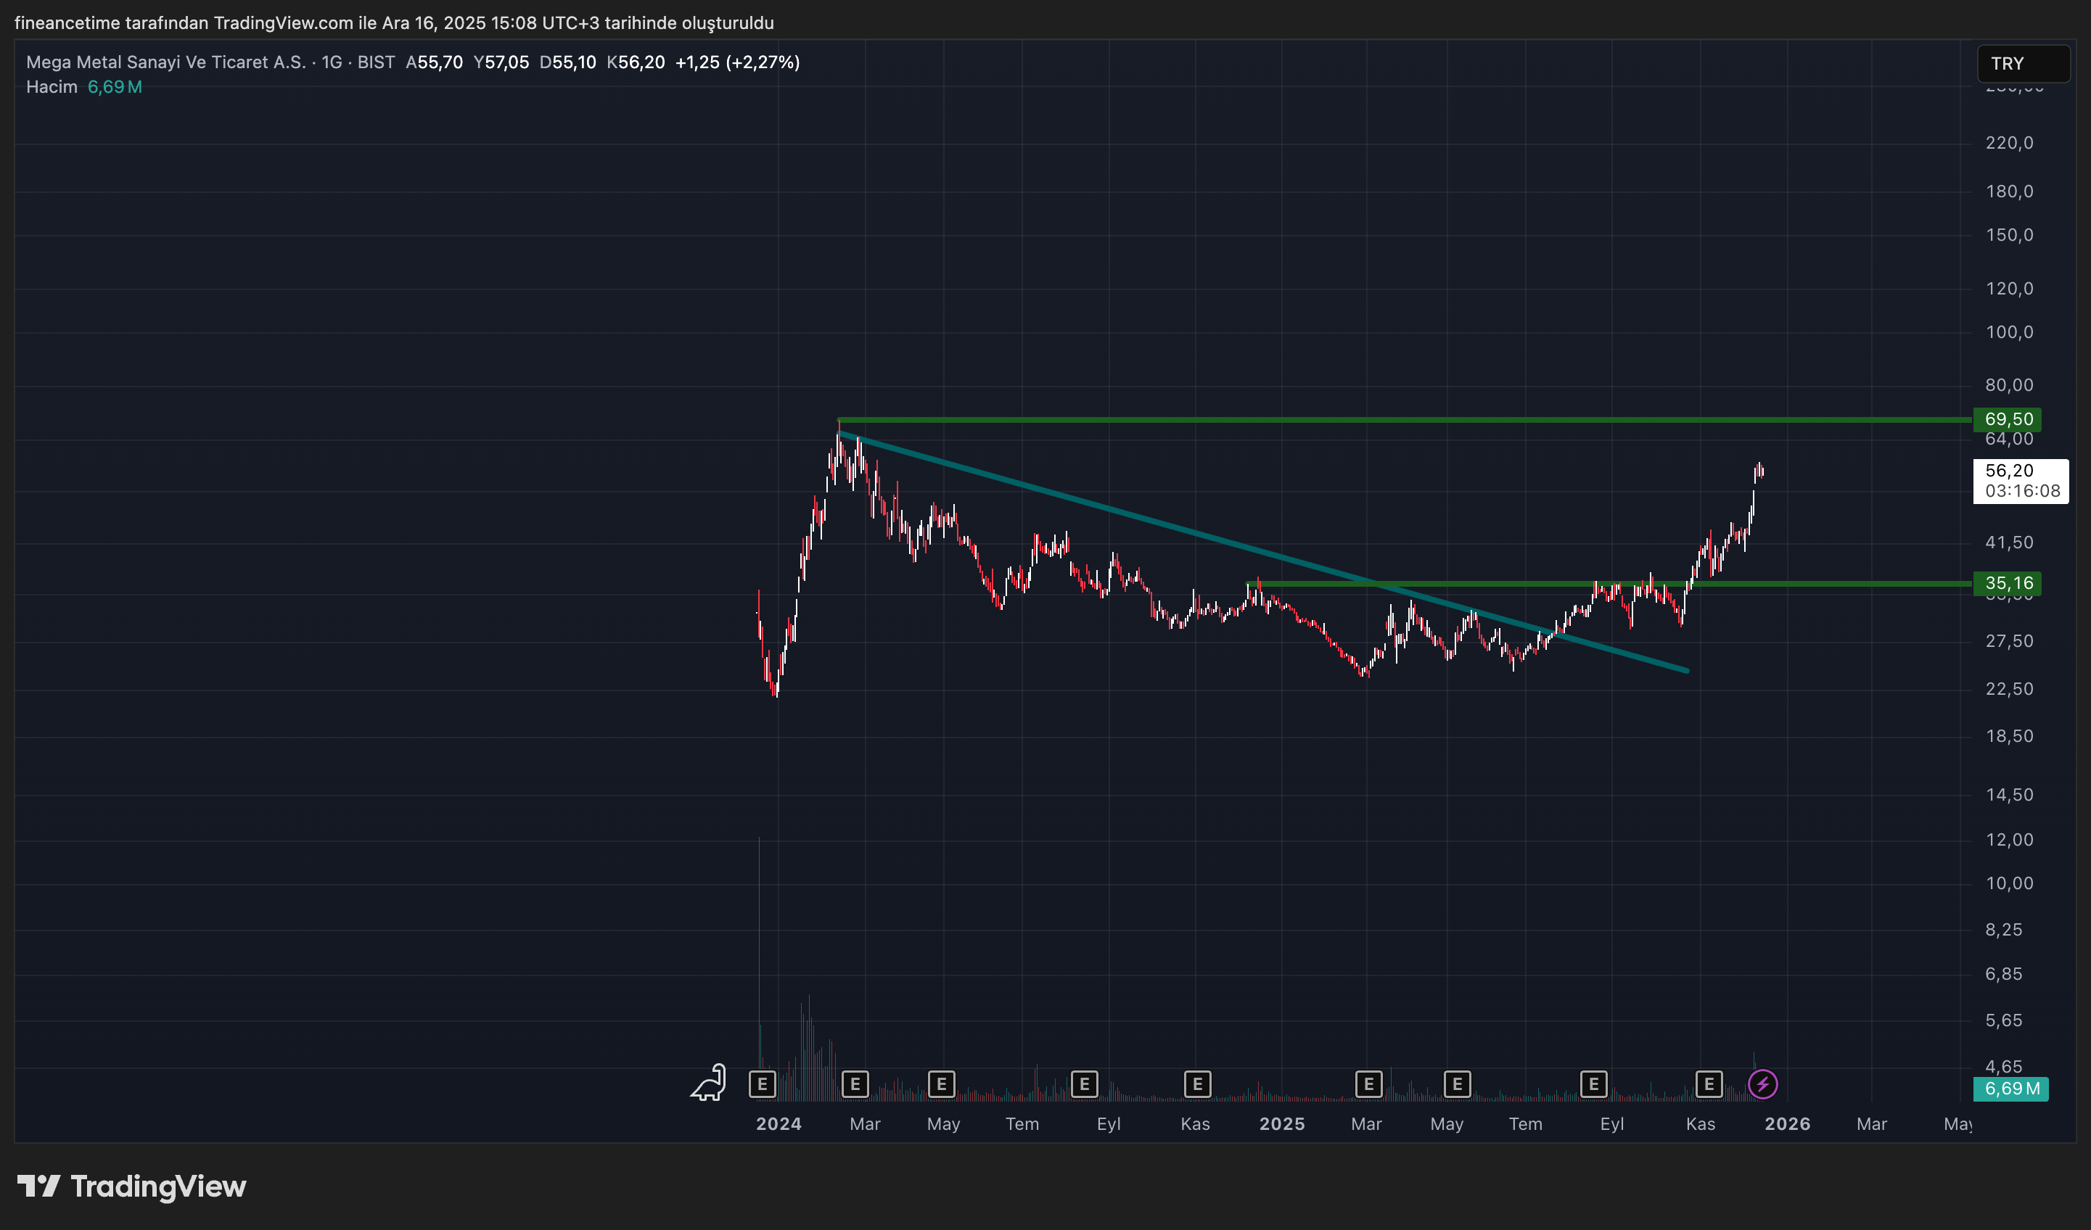The image size is (2091, 1230).
Task: Select the 69,50 green price label
Action: pos(2007,420)
